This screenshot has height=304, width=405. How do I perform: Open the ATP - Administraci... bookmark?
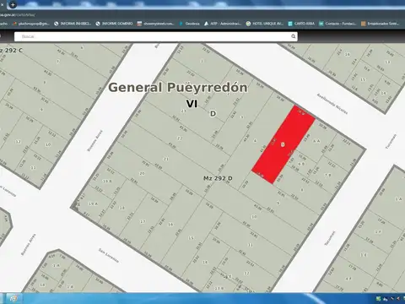pos(223,24)
